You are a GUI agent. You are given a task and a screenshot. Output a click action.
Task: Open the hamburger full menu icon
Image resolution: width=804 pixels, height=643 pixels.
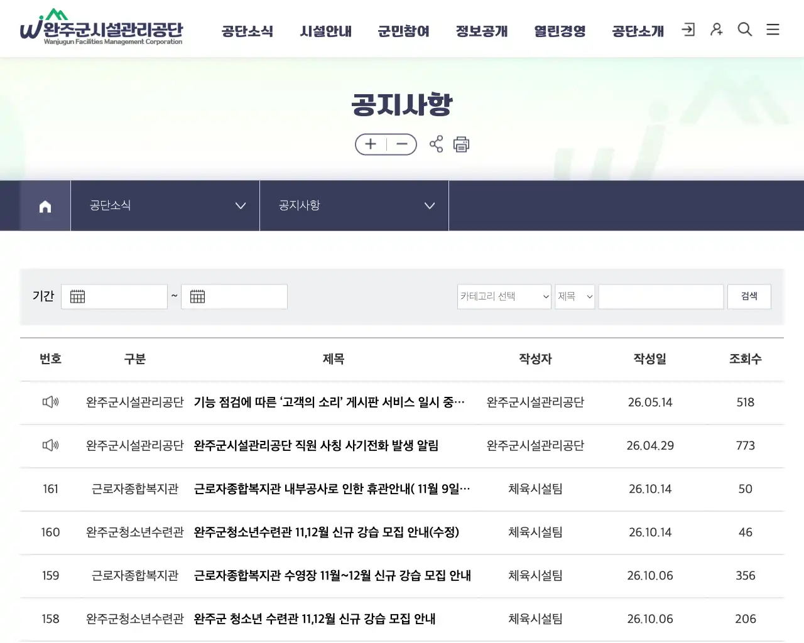[773, 30]
